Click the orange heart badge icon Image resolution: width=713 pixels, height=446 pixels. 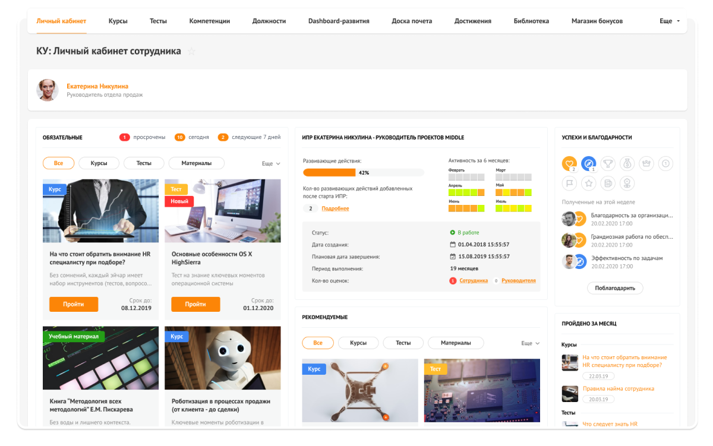[x=569, y=163]
